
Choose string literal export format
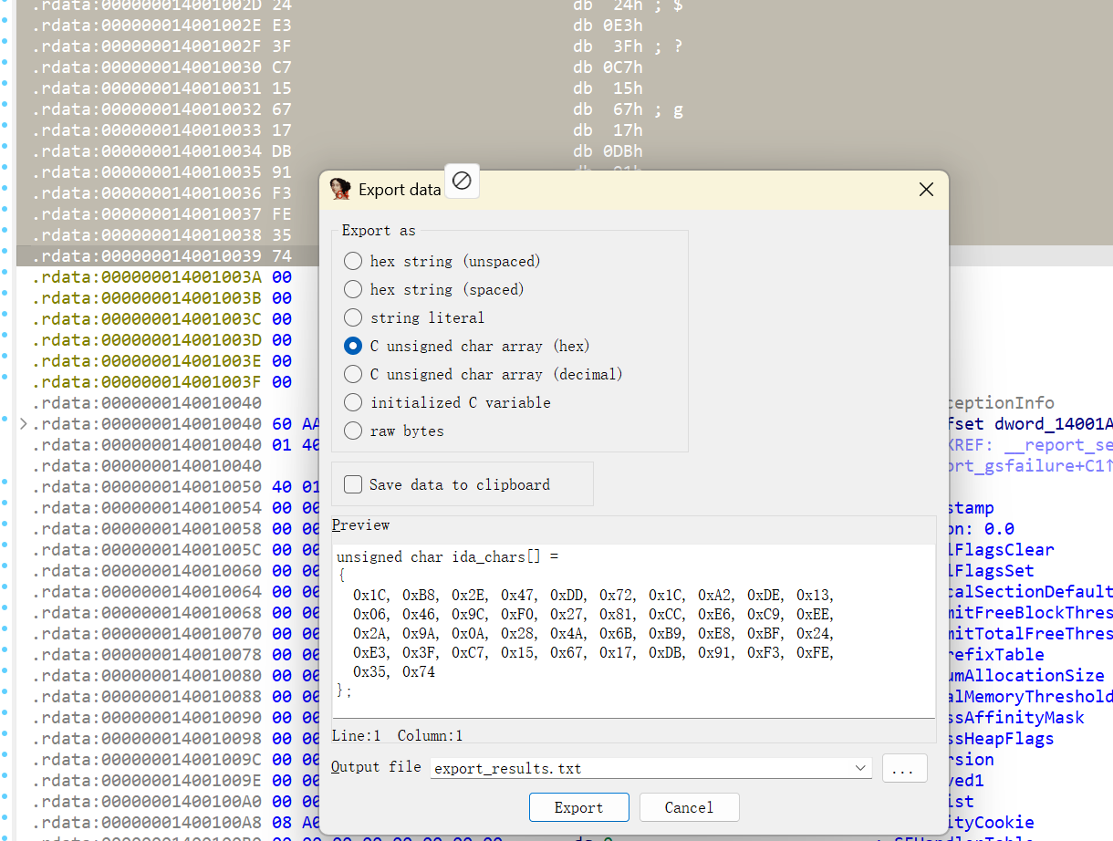[414, 317]
